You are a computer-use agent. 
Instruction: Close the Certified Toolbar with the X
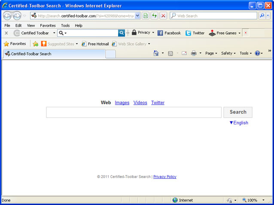pyautogui.click(x=6, y=33)
